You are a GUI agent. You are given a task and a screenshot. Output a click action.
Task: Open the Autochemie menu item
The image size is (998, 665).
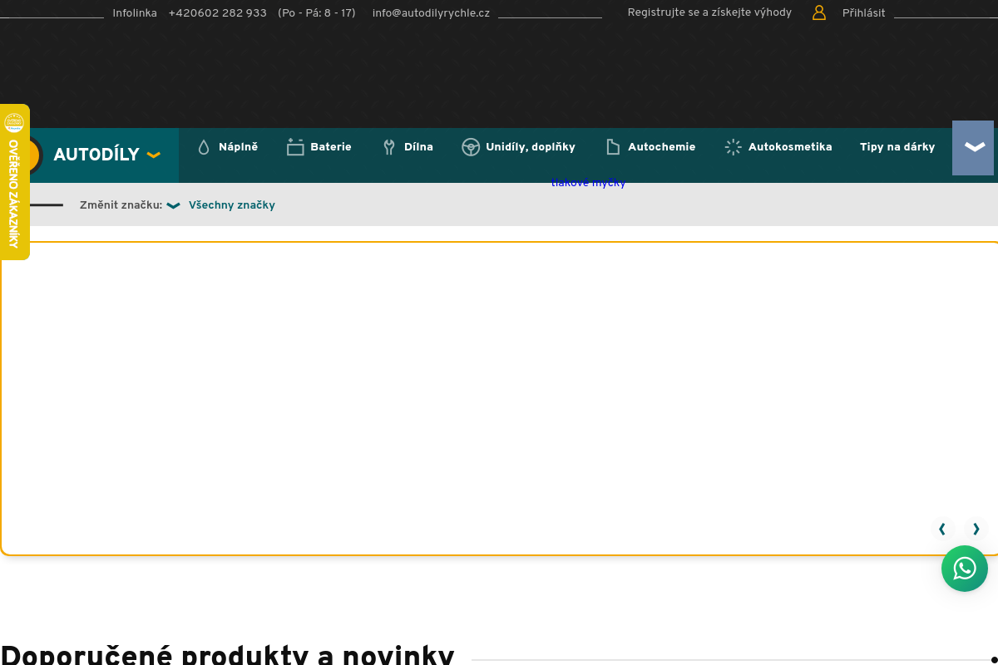pyautogui.click(x=650, y=147)
